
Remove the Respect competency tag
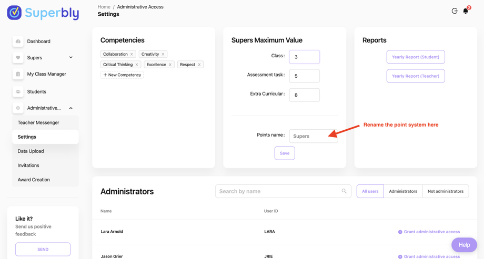[199, 65]
